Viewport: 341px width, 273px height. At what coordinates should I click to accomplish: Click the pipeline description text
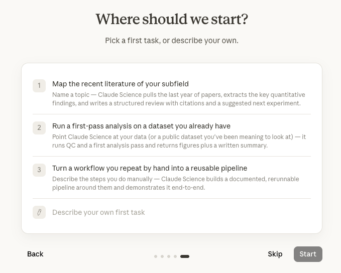(176, 183)
